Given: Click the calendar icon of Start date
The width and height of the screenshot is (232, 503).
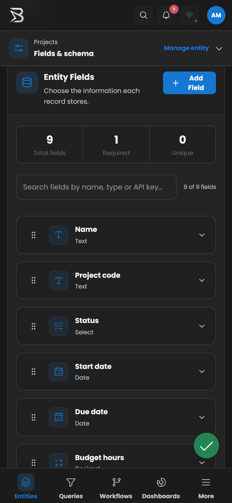Looking at the screenshot, I should [x=59, y=371].
